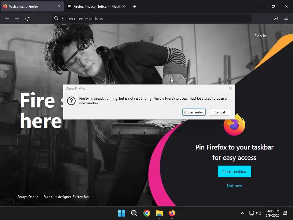Click the Soraya Osorio caption text
Image resolution: width=293 pixels, height=220 pixels.
pos(53,197)
